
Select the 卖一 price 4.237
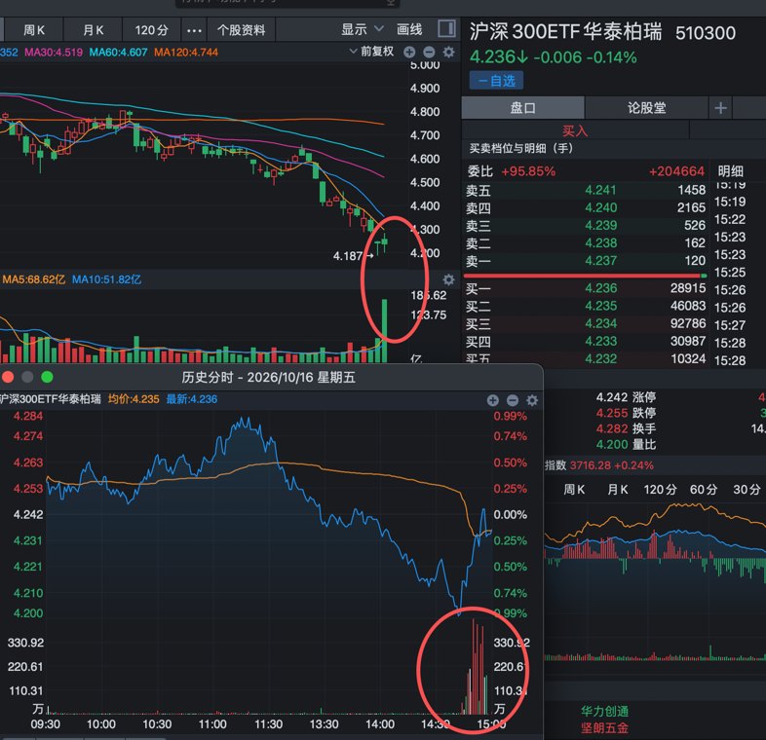click(x=601, y=260)
